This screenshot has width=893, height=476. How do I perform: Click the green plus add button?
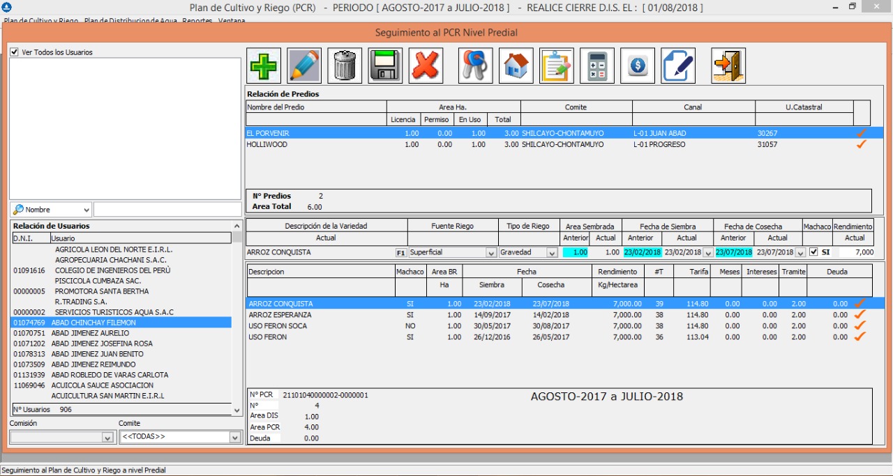264,66
